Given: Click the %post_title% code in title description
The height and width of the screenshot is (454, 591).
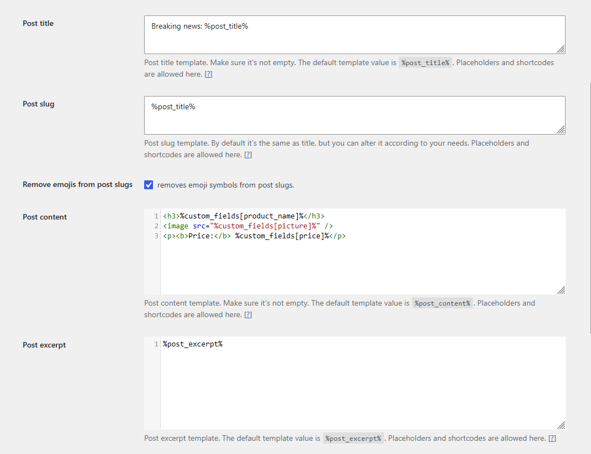Looking at the screenshot, I should pyautogui.click(x=425, y=63).
